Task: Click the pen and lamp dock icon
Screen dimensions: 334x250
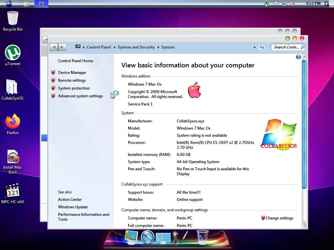Action: [181, 237]
